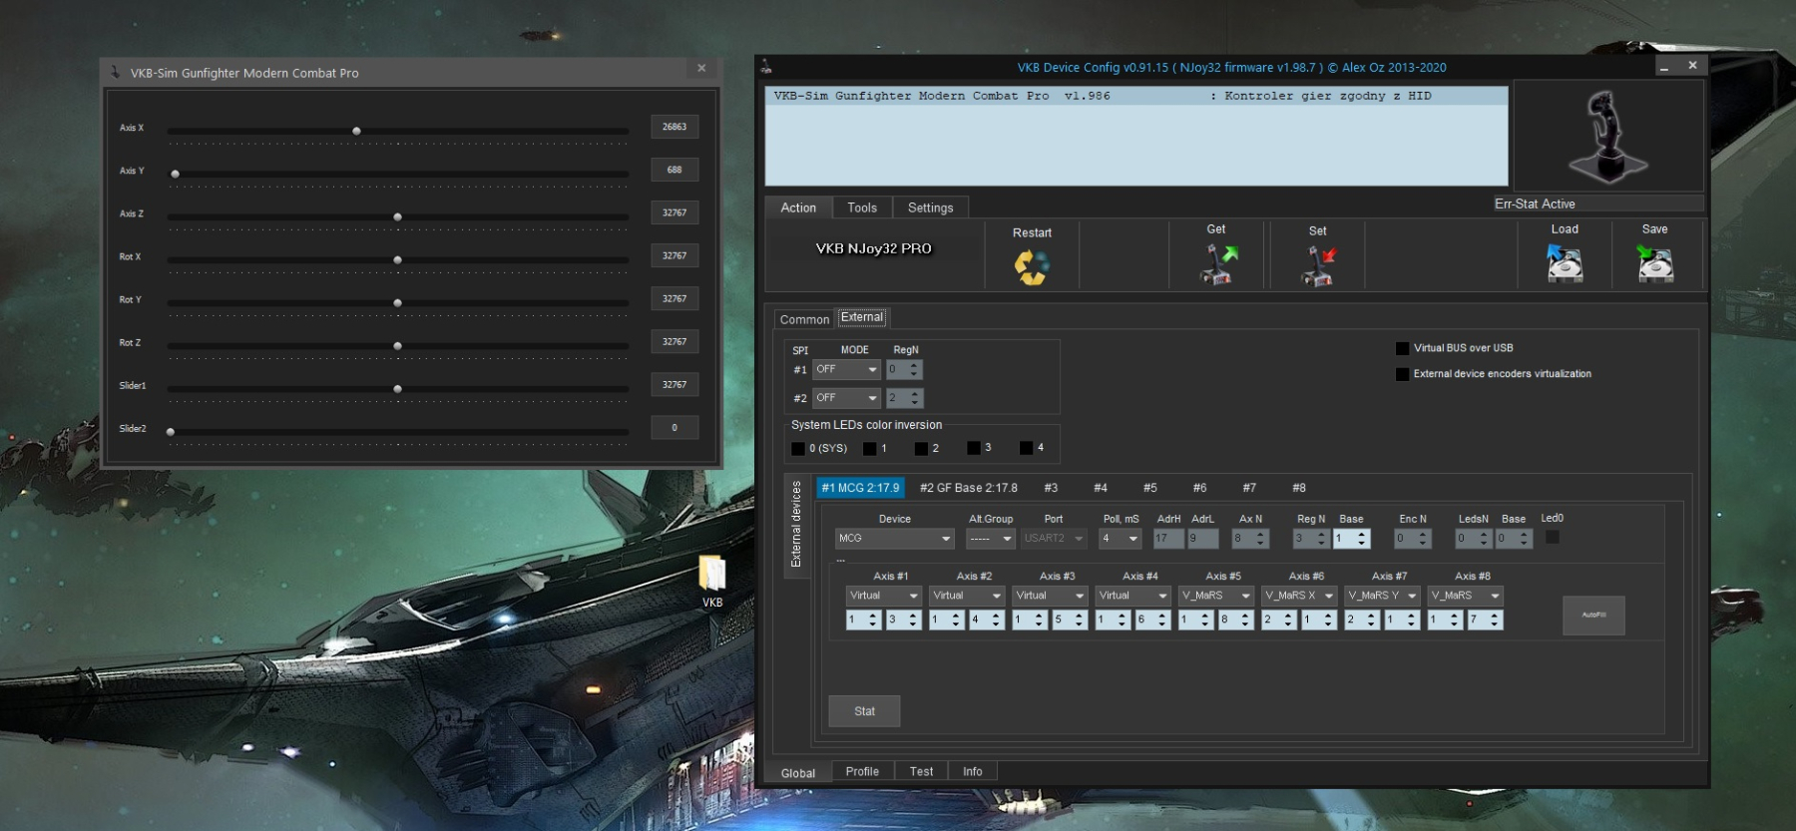Toggle LED 3 color inversion checkbox
This screenshot has height=831, width=1796.
point(974,448)
